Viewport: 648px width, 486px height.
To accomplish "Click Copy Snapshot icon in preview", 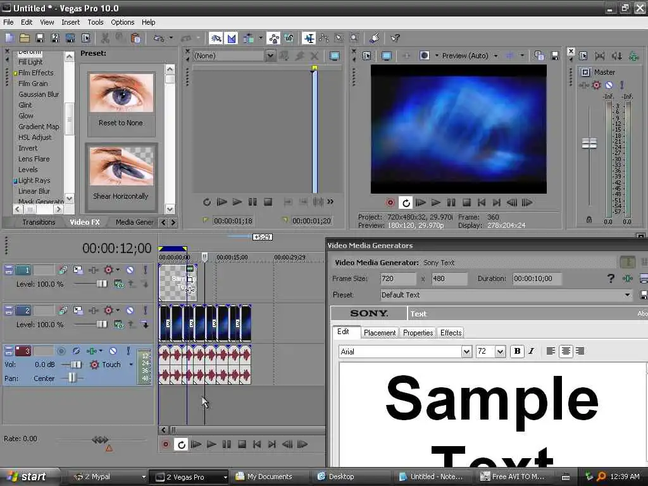I will tap(539, 56).
